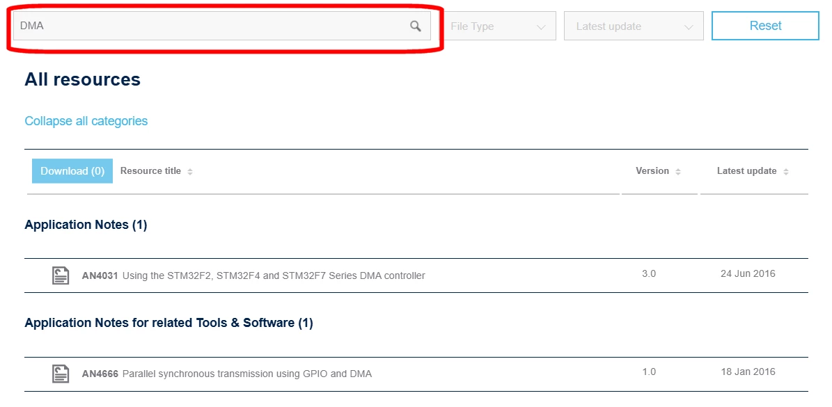
Task: Click the magnifier search icon
Action: [416, 26]
